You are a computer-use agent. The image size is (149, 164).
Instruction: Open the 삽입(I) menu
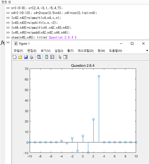59,51
